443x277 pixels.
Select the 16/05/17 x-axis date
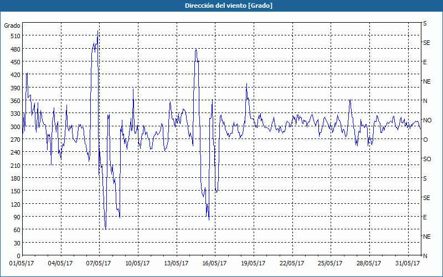point(214,264)
